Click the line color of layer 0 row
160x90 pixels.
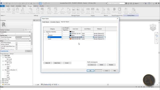(x=75, y=33)
